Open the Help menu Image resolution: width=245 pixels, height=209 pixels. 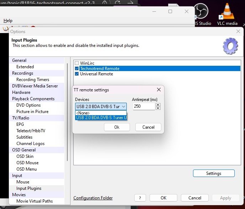point(8,21)
